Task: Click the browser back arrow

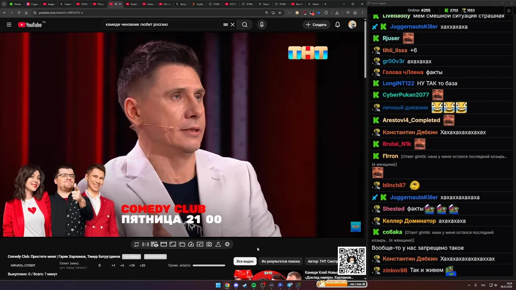Action: [4, 12]
